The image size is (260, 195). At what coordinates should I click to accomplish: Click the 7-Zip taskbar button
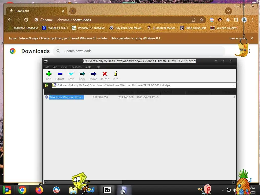click(x=107, y=190)
